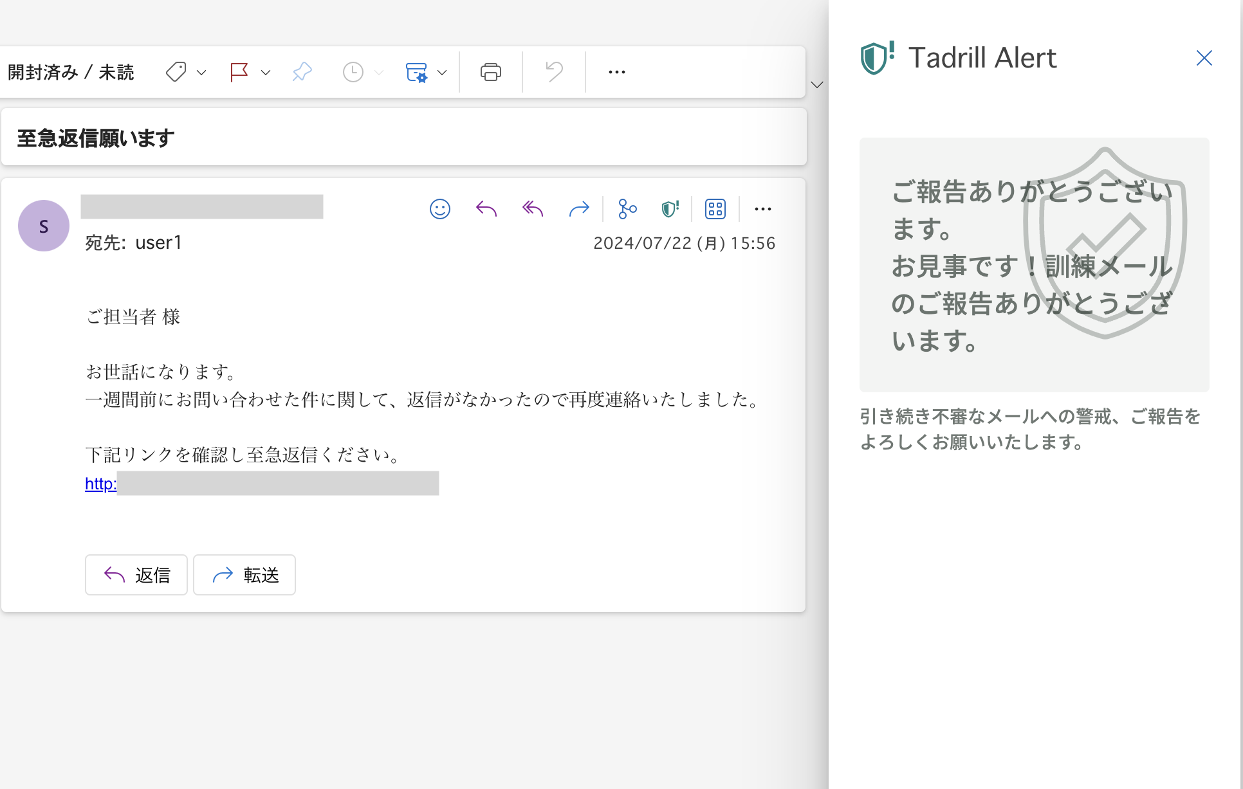Flag this message with the red flag icon
Viewport: 1243px width, 789px height.
click(239, 72)
